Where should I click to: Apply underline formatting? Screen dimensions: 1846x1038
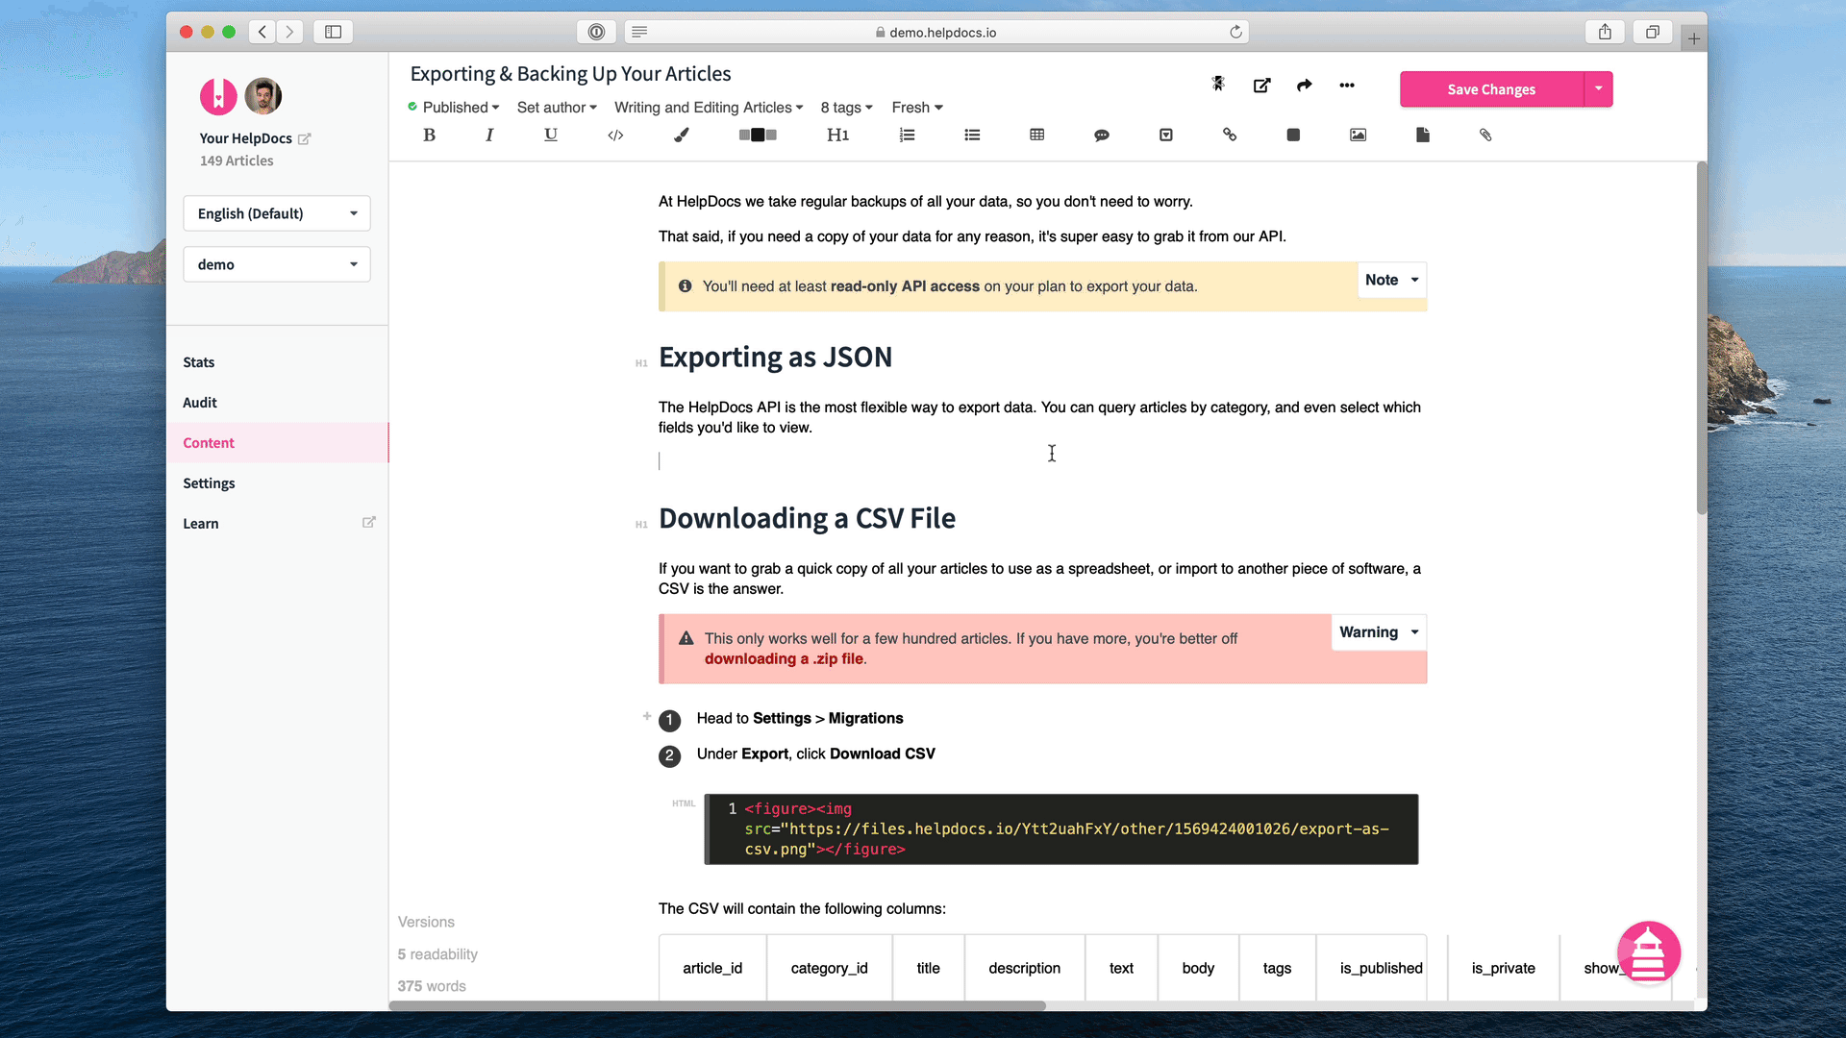pos(551,136)
